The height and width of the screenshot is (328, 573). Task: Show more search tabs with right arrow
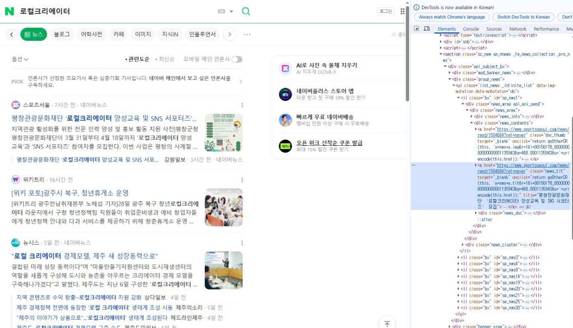229,34
